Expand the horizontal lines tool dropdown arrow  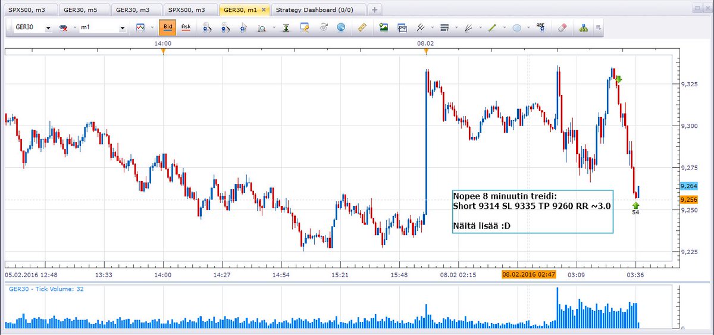455,27
